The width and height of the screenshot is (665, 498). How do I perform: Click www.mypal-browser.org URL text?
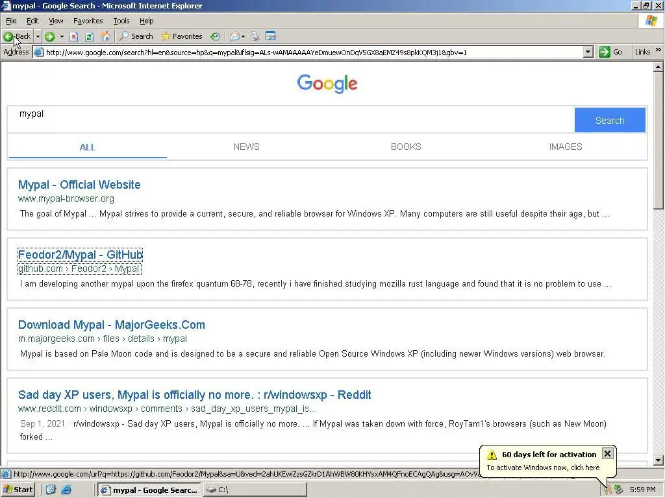tap(66, 198)
